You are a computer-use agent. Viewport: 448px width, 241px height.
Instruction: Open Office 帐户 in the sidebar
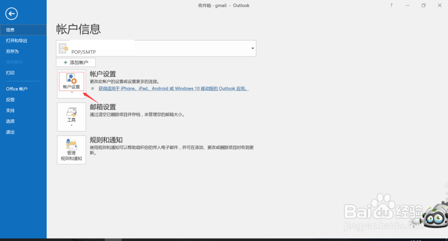point(23,89)
